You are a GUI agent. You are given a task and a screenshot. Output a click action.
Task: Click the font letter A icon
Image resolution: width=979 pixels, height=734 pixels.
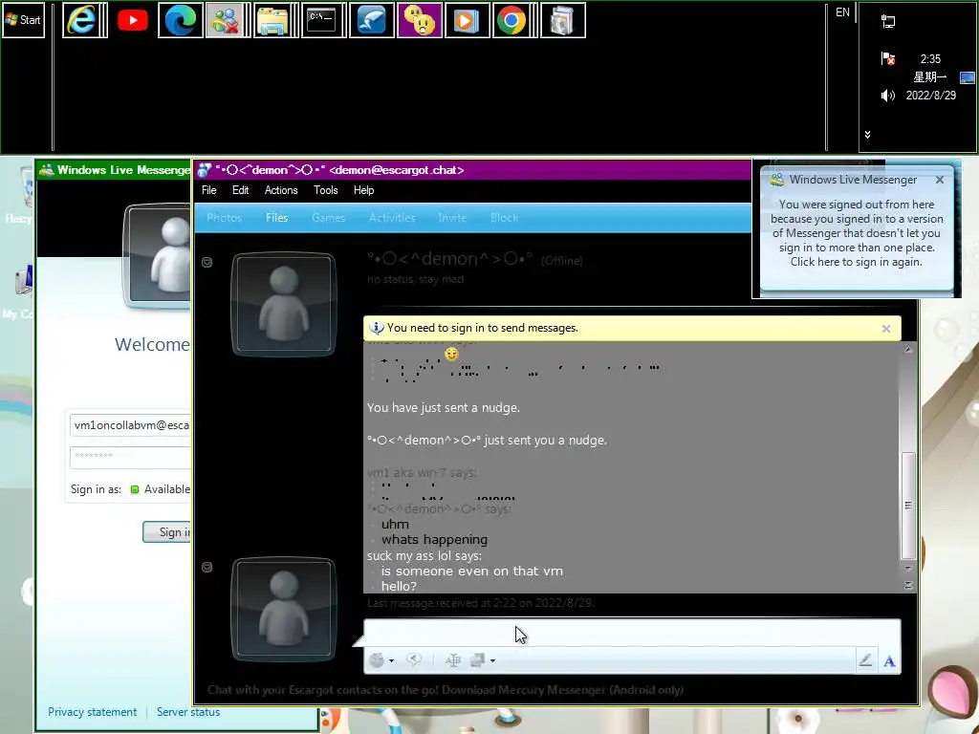tap(889, 661)
